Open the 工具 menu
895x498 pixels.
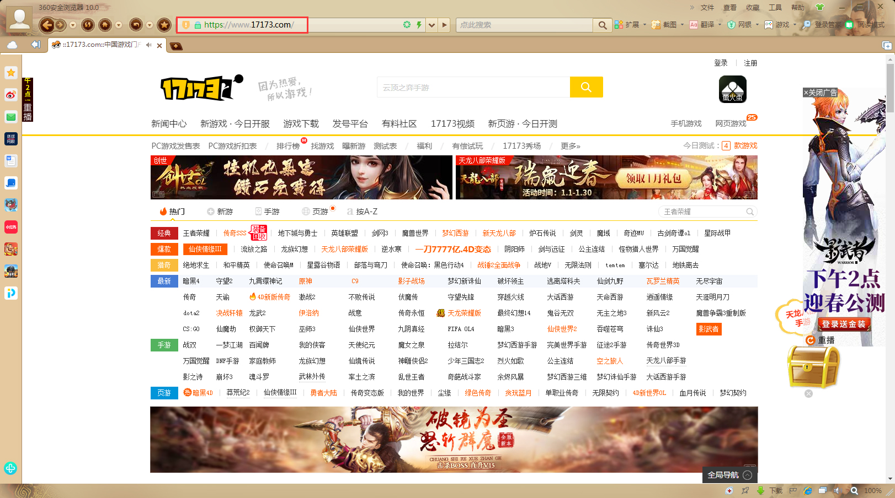click(775, 8)
